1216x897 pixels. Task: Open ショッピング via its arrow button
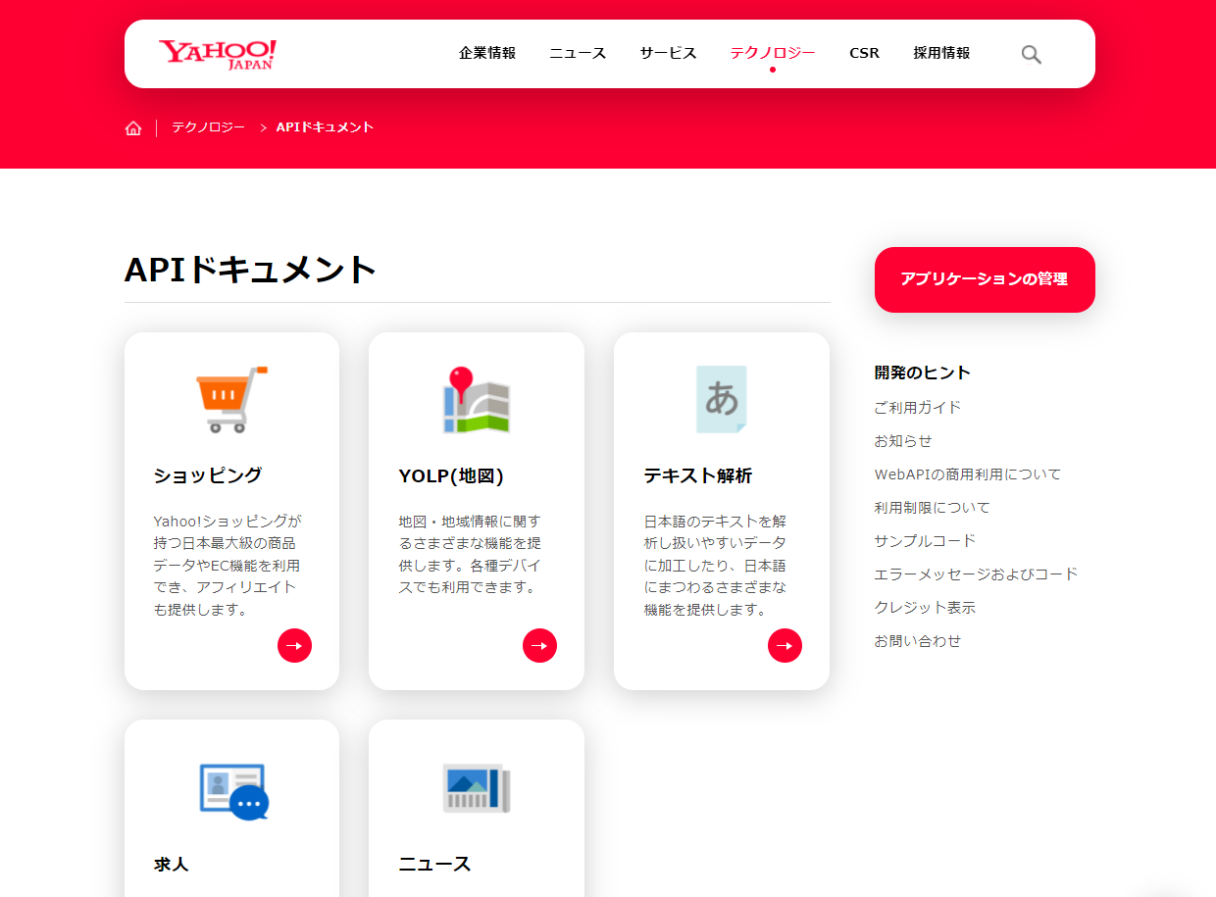click(294, 645)
